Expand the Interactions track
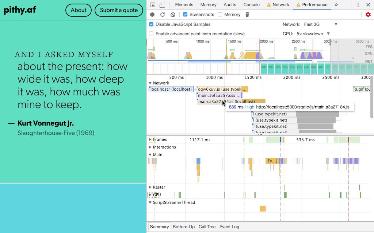Image resolution: width=374 pixels, height=233 pixels. 150,147
